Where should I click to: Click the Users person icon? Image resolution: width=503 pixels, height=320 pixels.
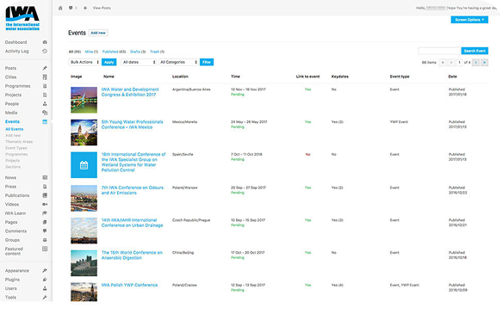45,289
